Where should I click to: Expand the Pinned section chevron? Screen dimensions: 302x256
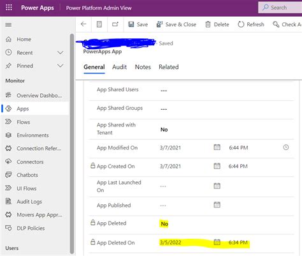pos(61,66)
